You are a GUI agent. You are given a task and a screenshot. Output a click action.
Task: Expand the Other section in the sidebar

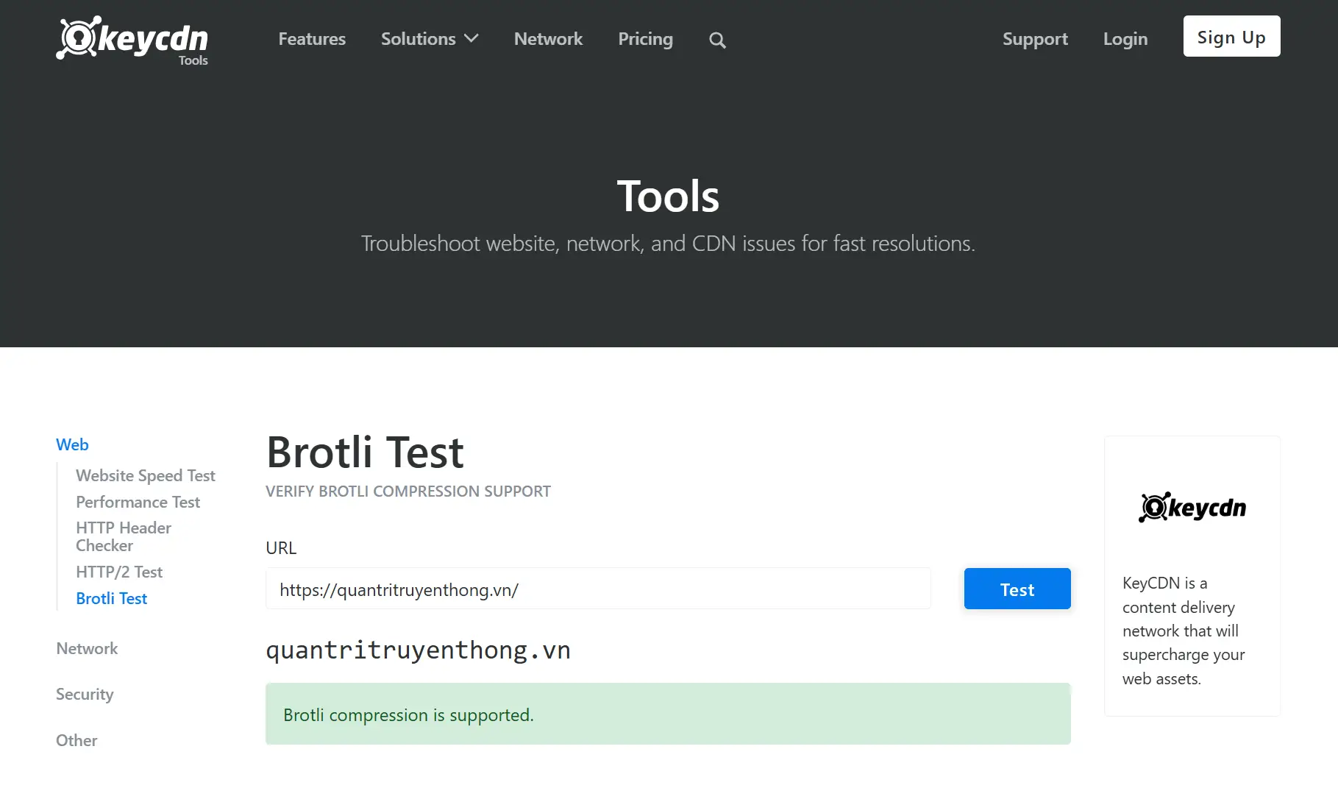click(76, 740)
